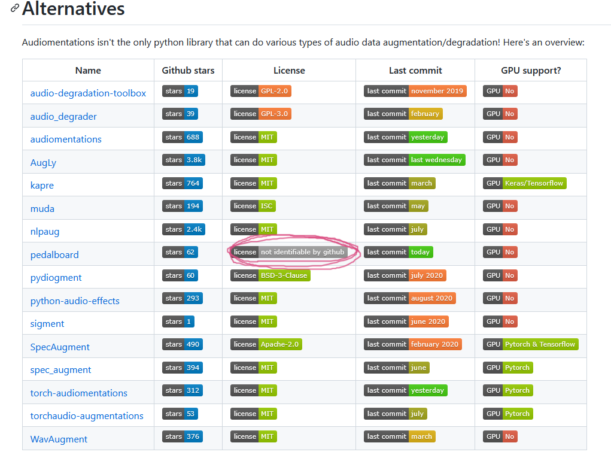Open the python-audio-effects link
The image size is (611, 455).
coord(75,301)
